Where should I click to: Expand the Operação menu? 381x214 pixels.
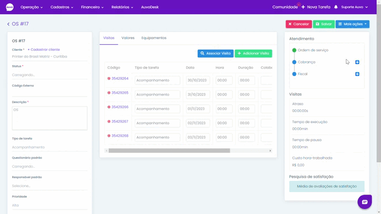31,7
